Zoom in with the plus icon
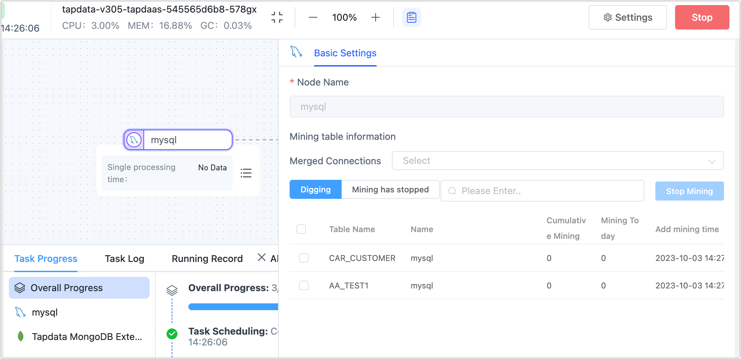Screen dimensions: 741x359 coord(375,17)
